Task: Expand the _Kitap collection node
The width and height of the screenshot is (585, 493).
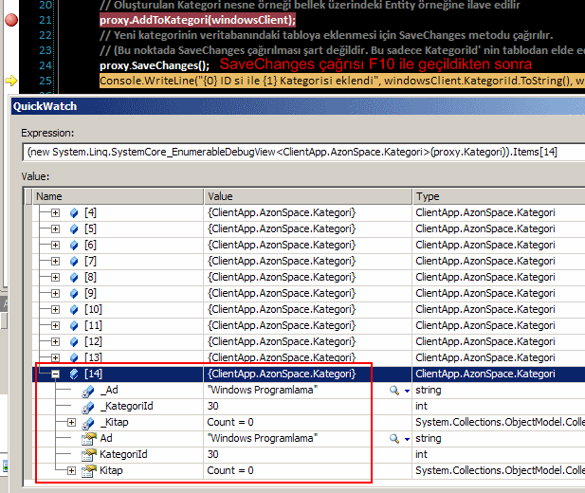Action: 72,422
